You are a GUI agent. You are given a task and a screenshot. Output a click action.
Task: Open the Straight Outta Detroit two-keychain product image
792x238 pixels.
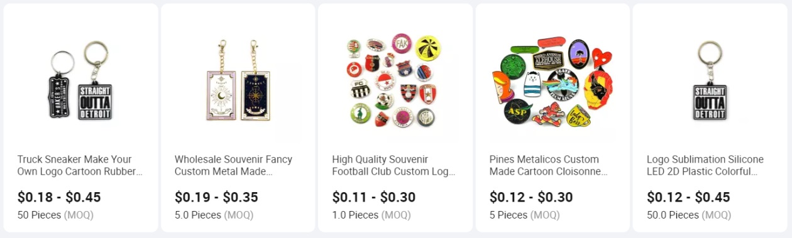80,80
